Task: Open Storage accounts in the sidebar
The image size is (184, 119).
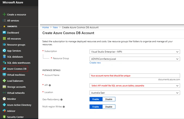Action: (16, 87)
